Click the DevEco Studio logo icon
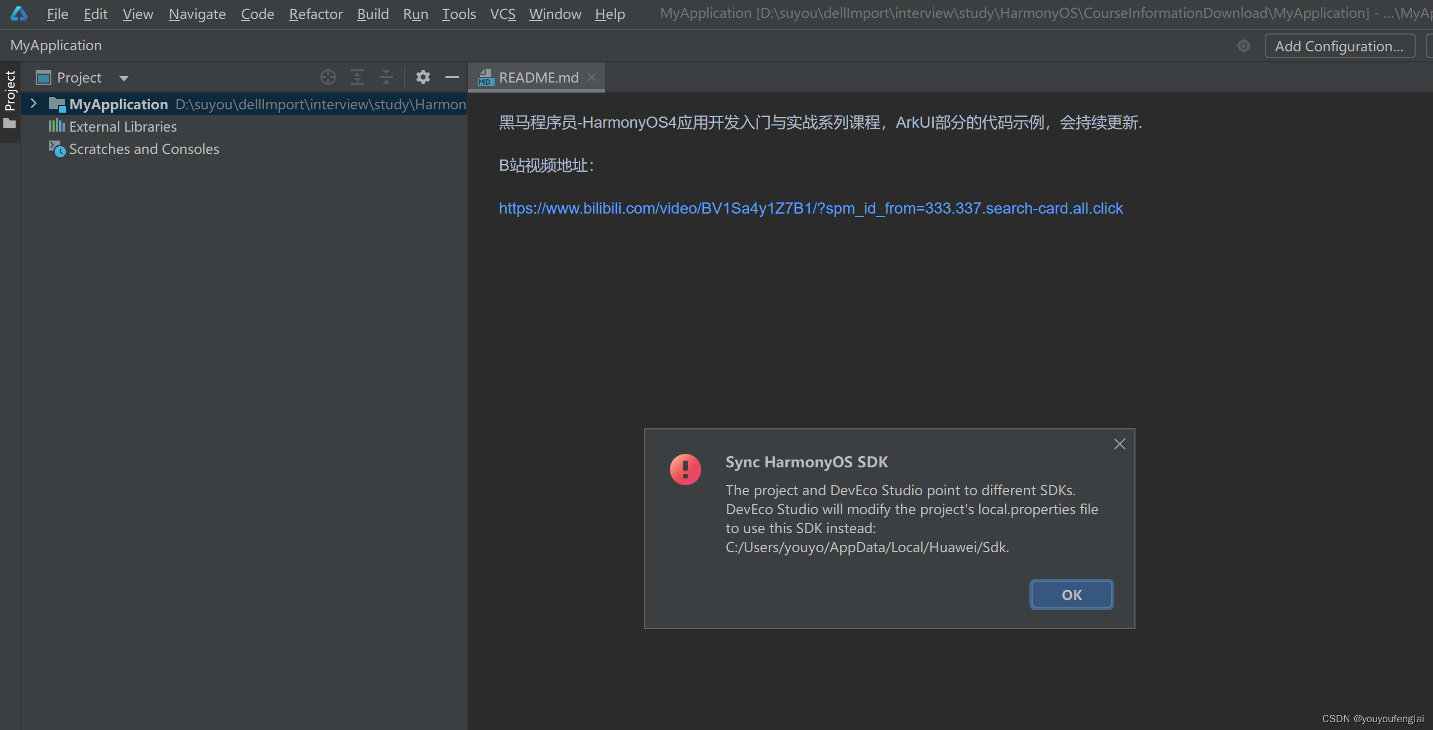 coord(19,13)
